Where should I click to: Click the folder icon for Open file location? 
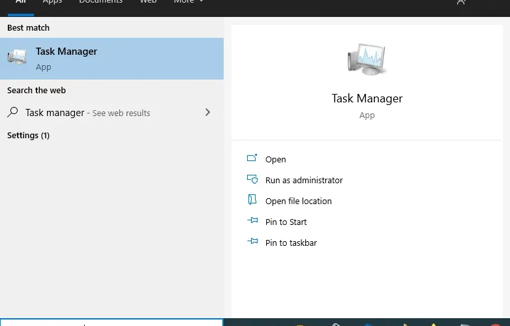tap(252, 200)
